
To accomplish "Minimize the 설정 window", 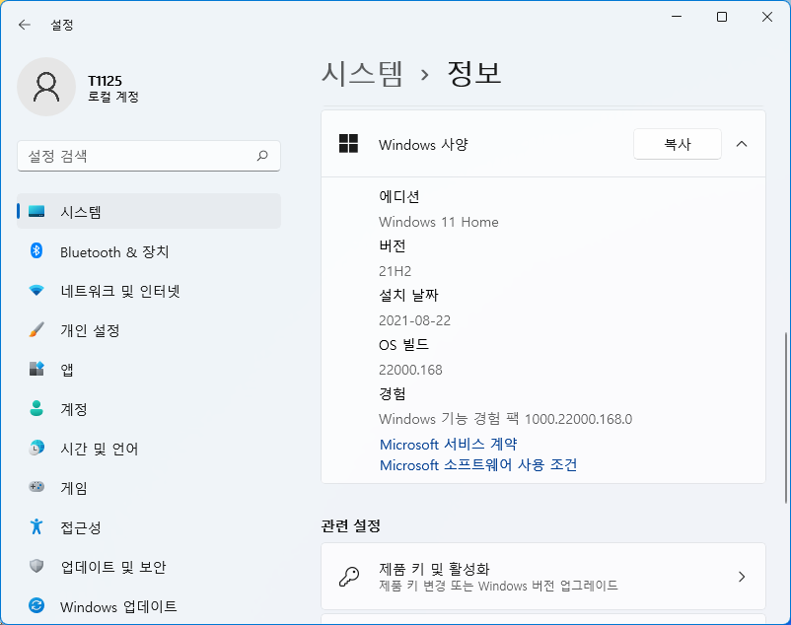I will [x=677, y=17].
